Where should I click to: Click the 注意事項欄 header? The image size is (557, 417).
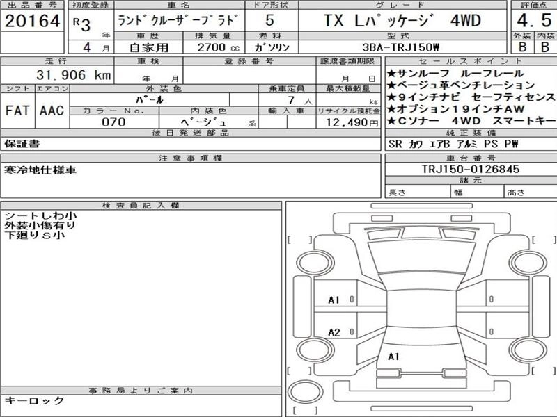pyautogui.click(x=190, y=158)
